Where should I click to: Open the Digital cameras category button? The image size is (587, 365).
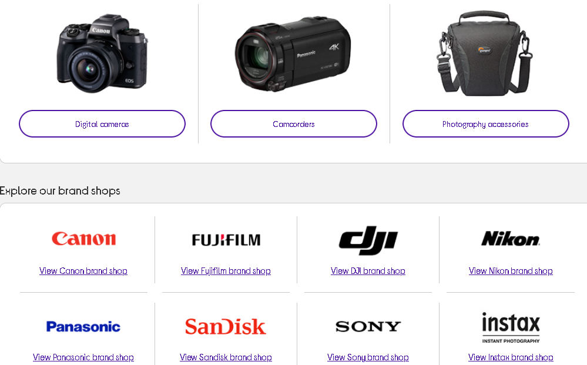click(x=102, y=124)
